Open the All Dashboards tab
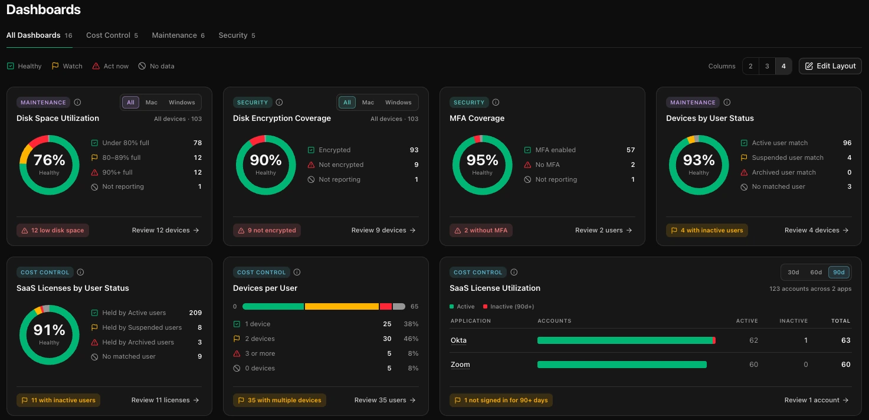This screenshot has width=869, height=420. [x=40, y=35]
